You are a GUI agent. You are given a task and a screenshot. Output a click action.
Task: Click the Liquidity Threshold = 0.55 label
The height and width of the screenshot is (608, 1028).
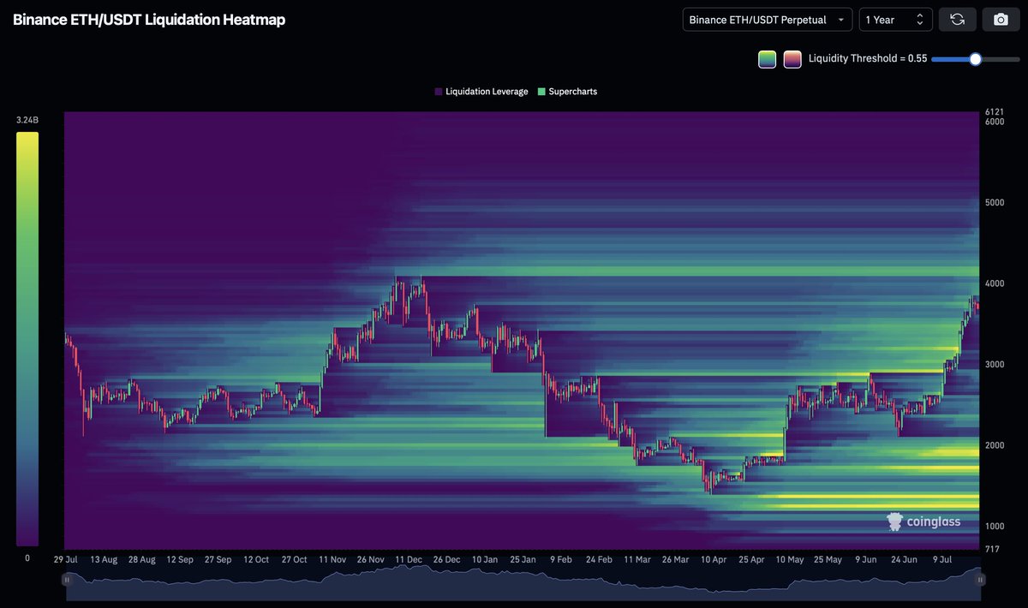point(868,59)
